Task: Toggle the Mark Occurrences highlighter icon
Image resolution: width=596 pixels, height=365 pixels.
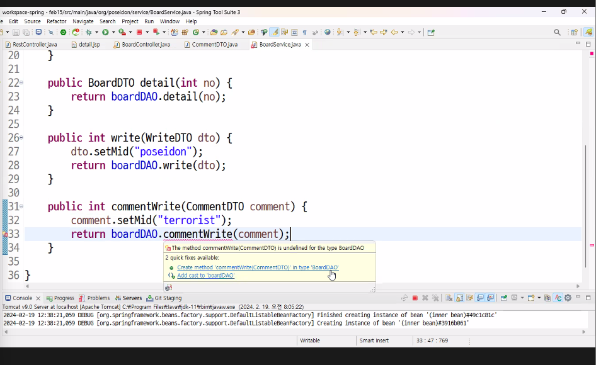Action: click(x=274, y=32)
